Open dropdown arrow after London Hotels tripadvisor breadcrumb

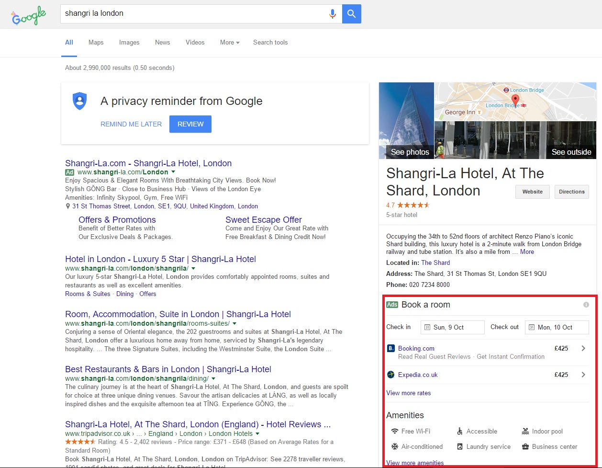(257, 434)
